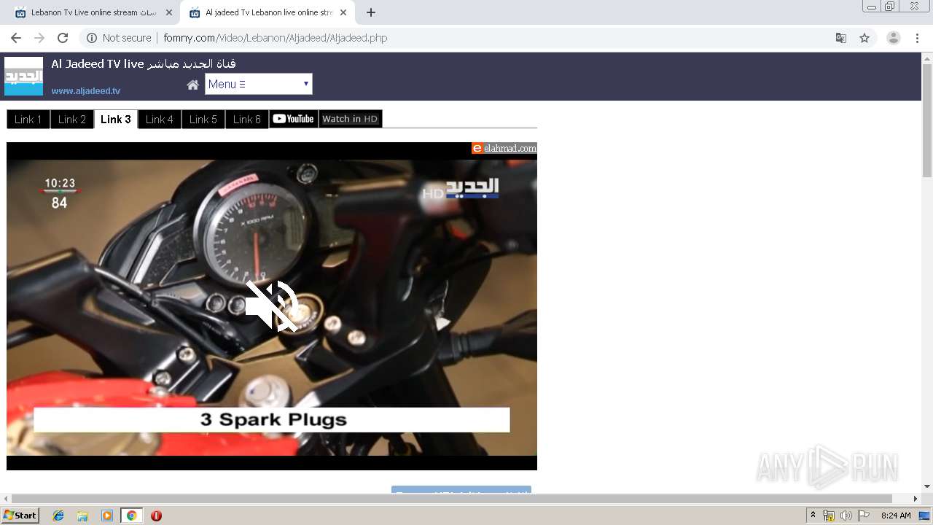
Task: Click the 8:24 AM clock
Action: coord(896,516)
